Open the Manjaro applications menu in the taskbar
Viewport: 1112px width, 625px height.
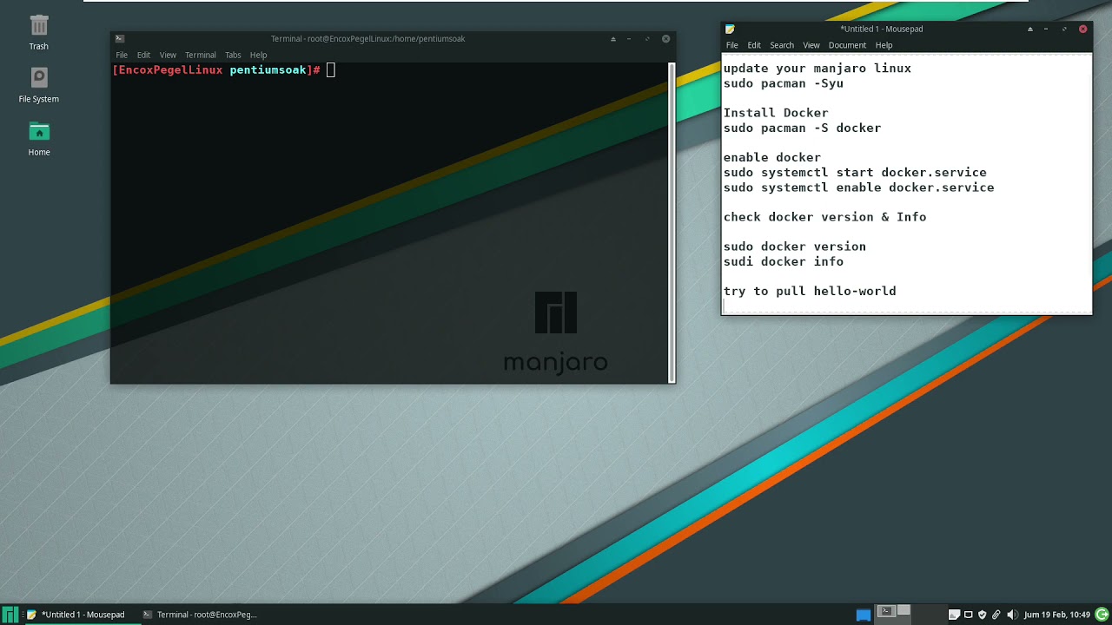click(x=10, y=615)
